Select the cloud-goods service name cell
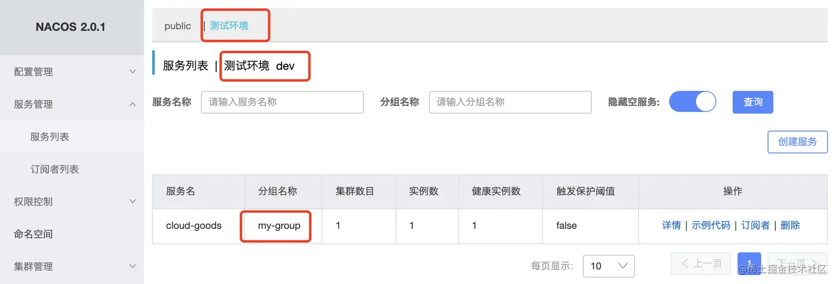The image size is (836, 284). click(x=198, y=226)
